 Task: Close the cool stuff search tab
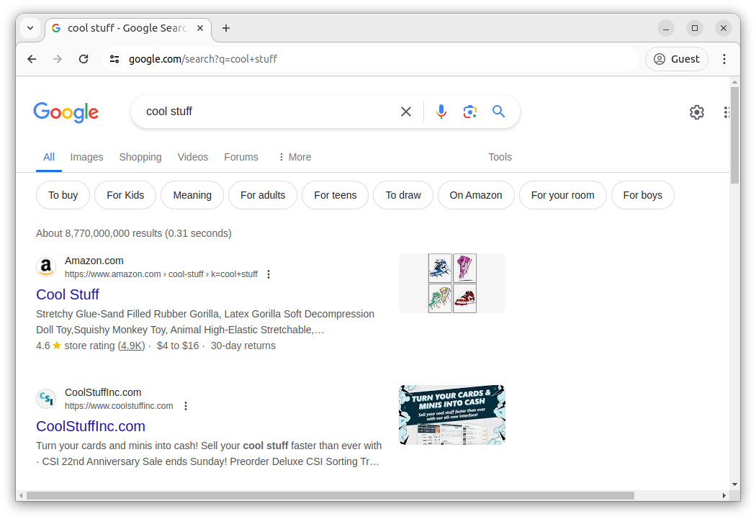(200, 28)
